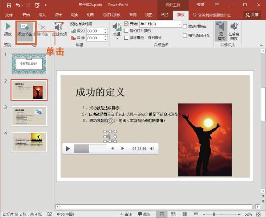This screenshot has width=266, height=218.
Task: Switch to Normal view icon
Action: point(162,214)
